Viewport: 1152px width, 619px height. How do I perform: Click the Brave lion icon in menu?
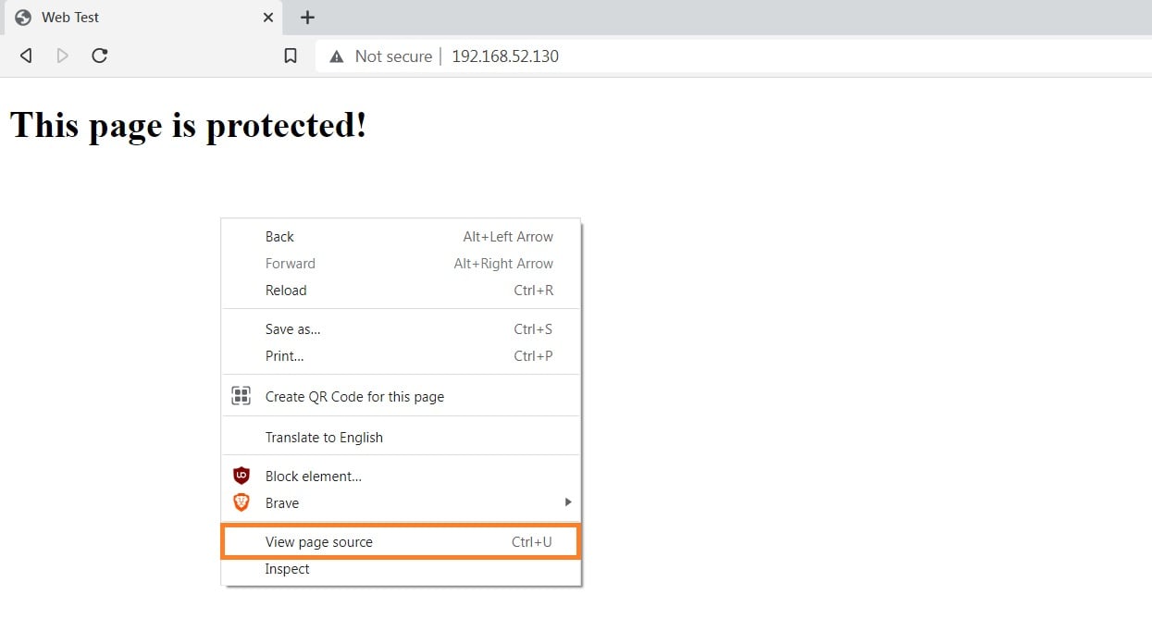tap(242, 502)
